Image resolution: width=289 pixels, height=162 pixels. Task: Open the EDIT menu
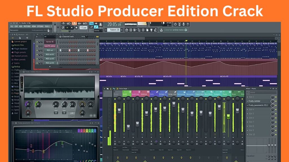[16, 26]
